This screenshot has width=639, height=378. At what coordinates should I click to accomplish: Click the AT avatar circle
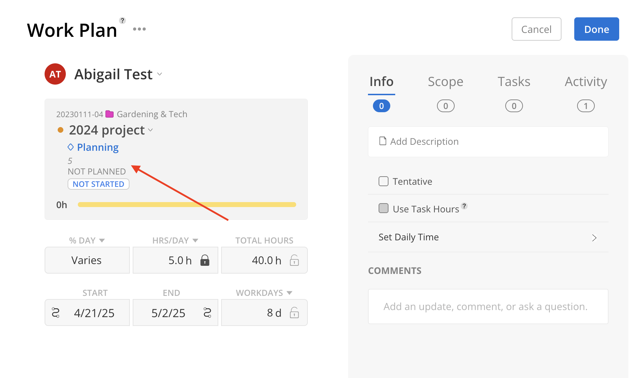(55, 74)
